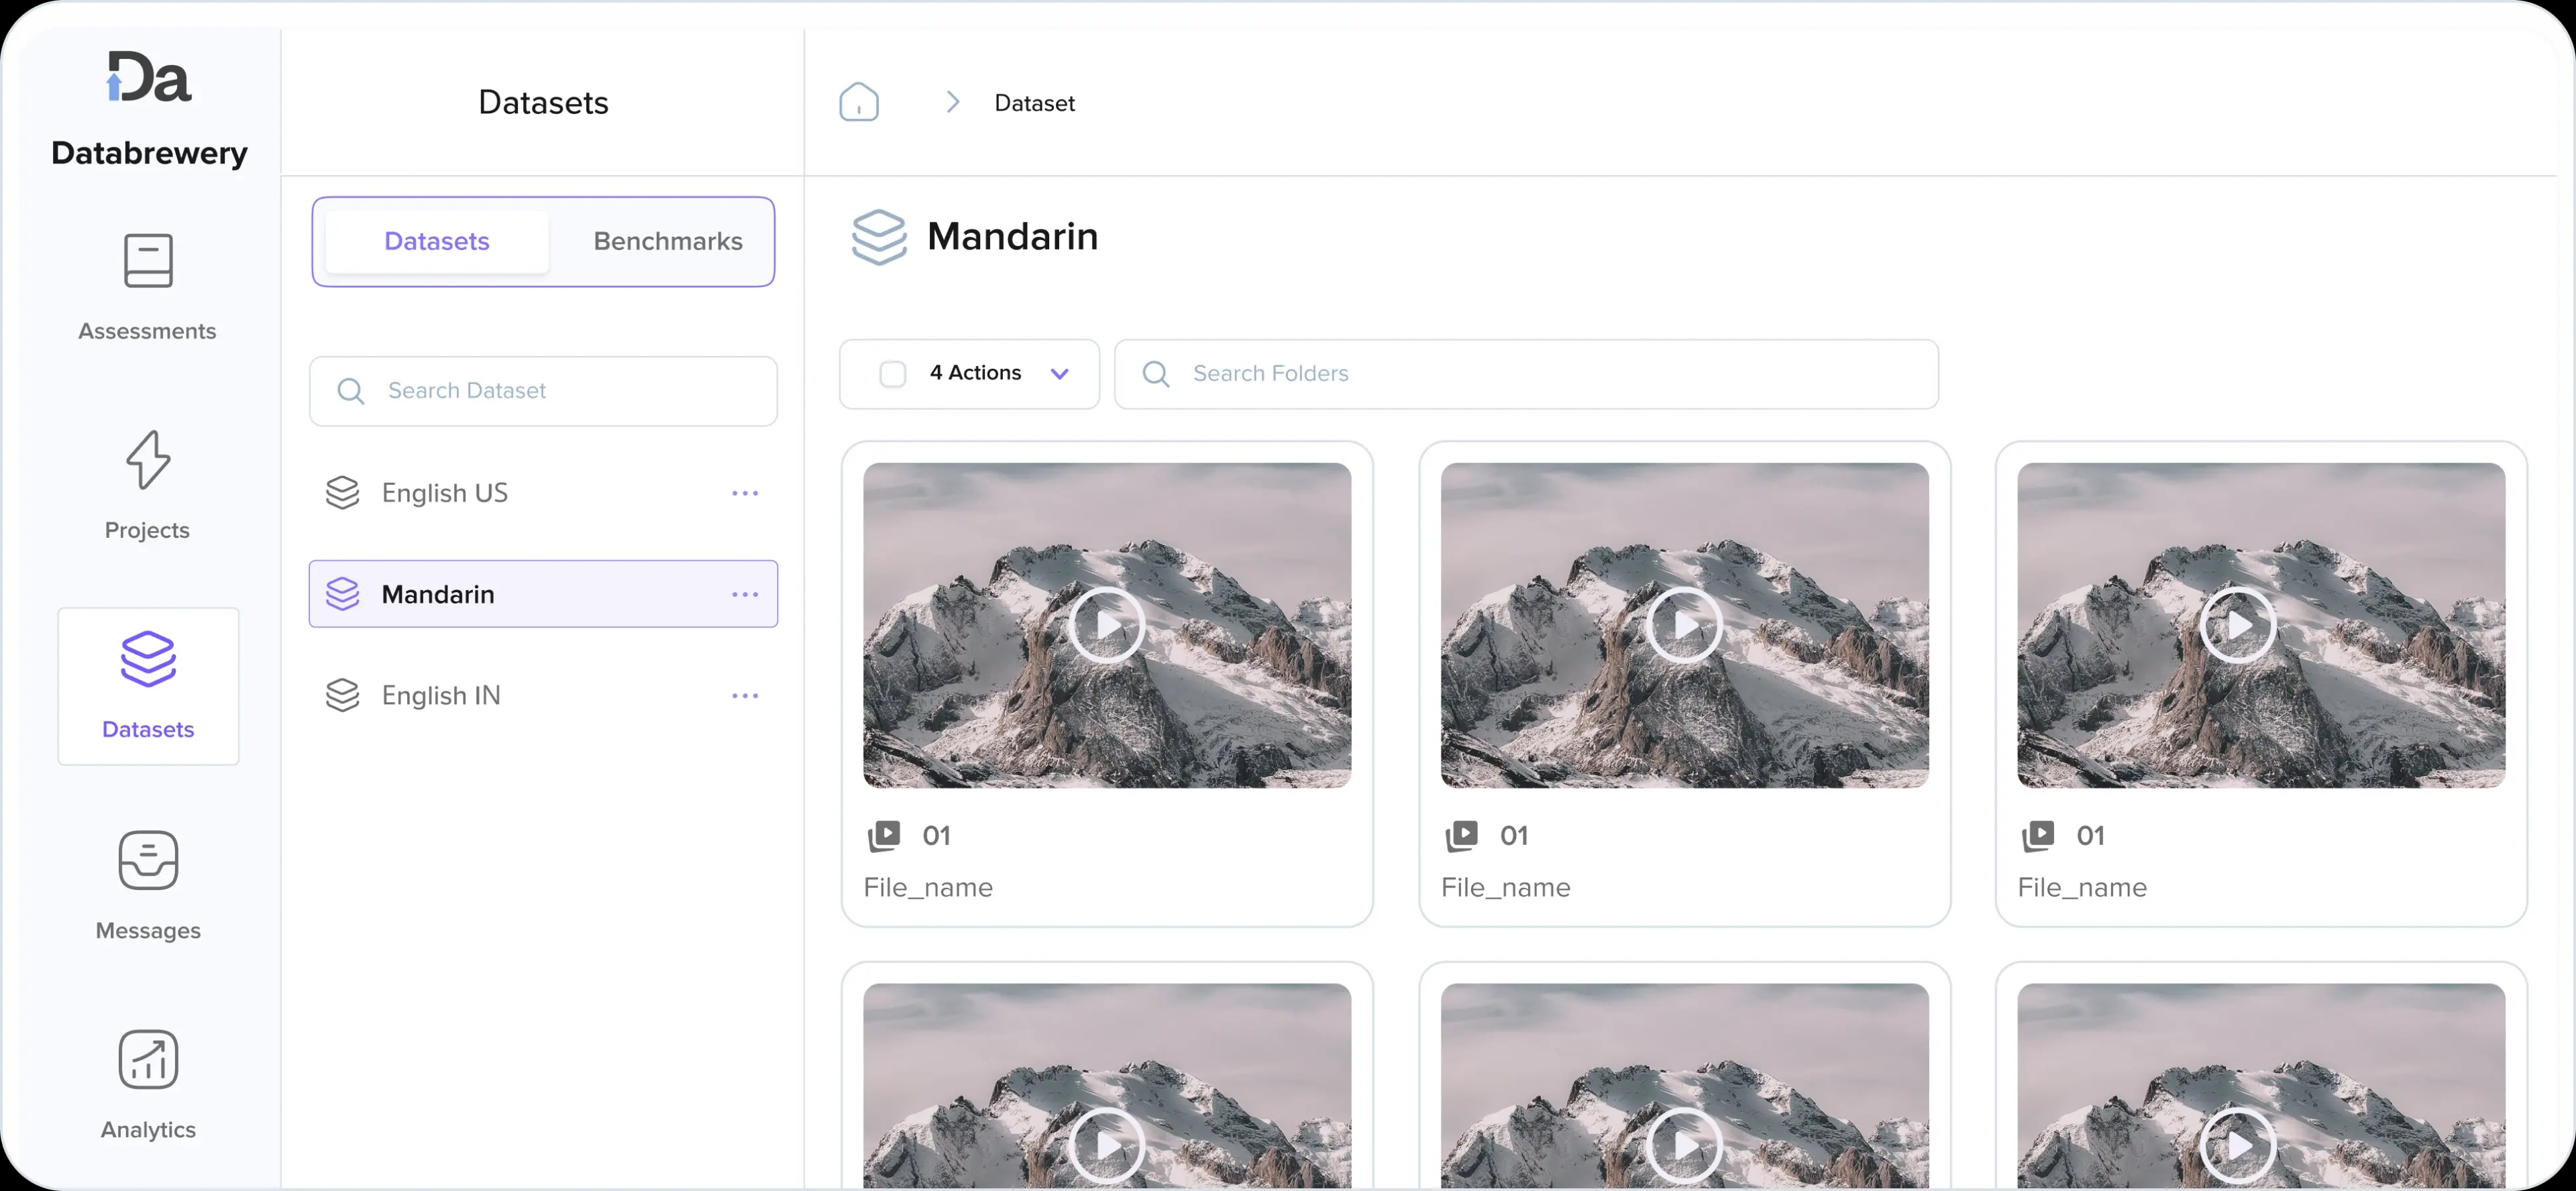Open File_name on the third card
This screenshot has height=1191, width=2576.
(x=2082, y=888)
